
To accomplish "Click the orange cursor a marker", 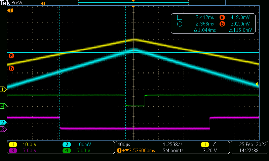I will coord(11,55).
